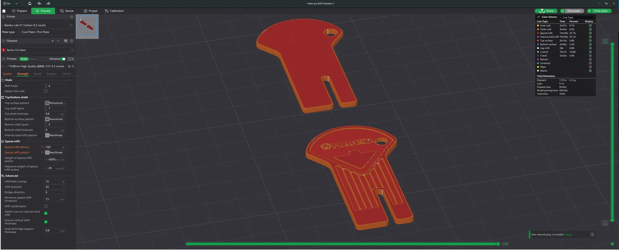Enable Detect thin wall checkbox
The image size is (619, 250).
46,91
